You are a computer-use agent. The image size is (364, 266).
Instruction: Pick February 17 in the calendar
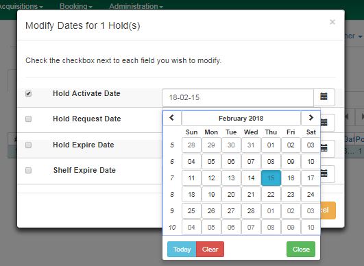(x=311, y=178)
